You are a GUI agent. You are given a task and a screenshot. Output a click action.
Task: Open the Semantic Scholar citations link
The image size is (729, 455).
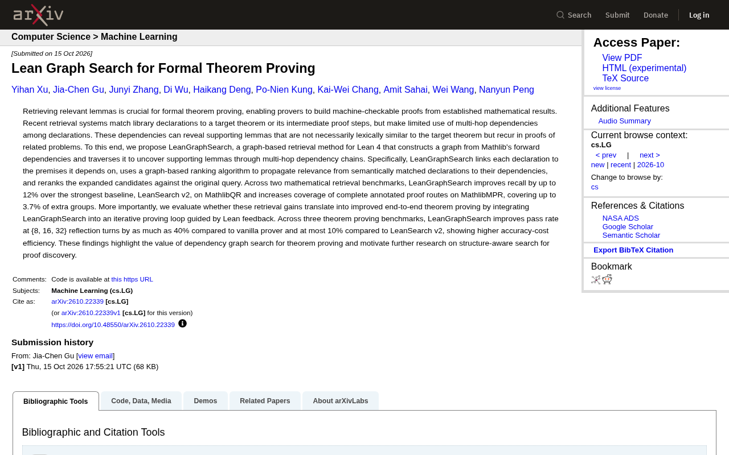tap(631, 235)
